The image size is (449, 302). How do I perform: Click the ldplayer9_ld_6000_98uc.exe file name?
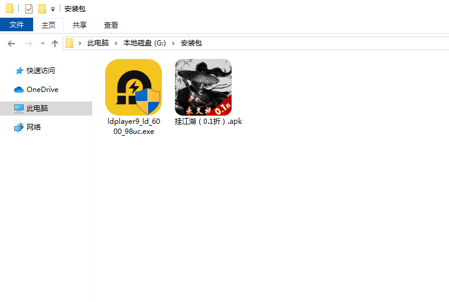134,126
